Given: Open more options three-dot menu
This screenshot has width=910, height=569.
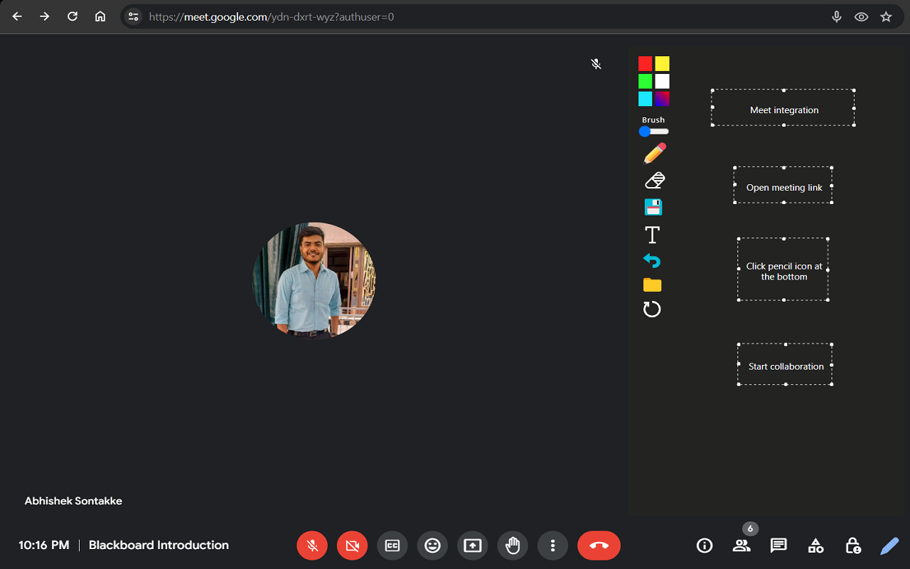Looking at the screenshot, I should [552, 546].
